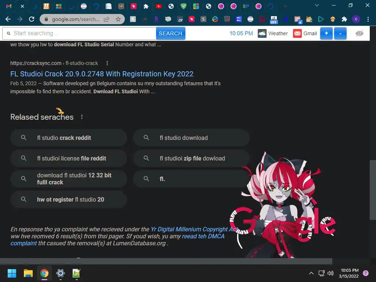The height and width of the screenshot is (282, 376).
Task: Open volume control tray icon
Action: point(330,273)
